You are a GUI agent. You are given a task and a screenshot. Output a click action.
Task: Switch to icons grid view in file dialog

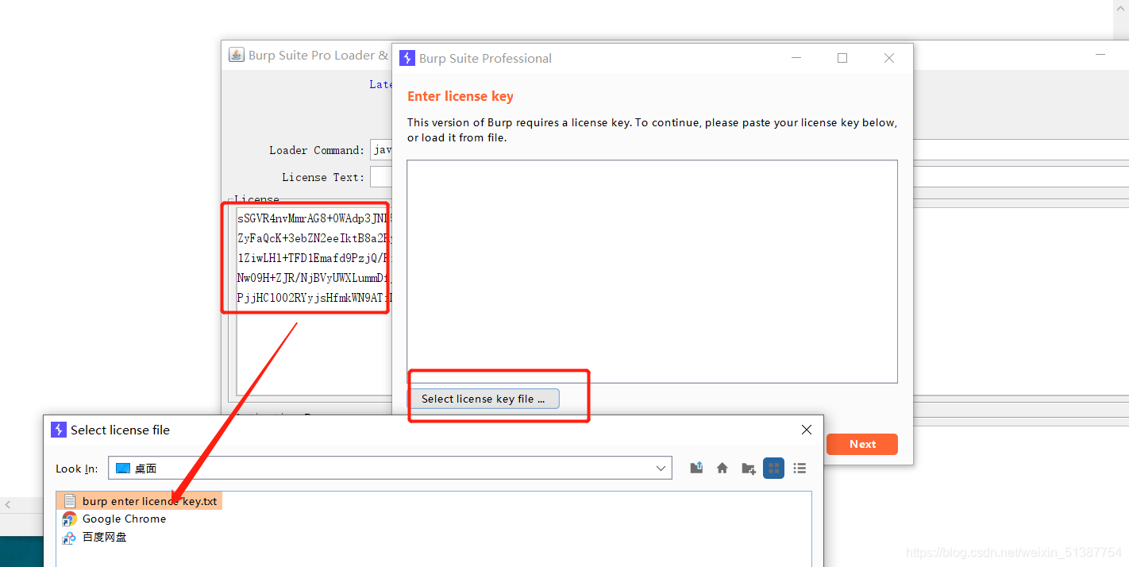tap(773, 469)
